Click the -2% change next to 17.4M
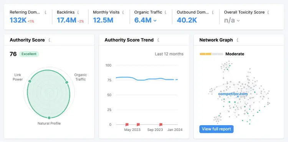This screenshot has width=288, height=142. coord(81,21)
